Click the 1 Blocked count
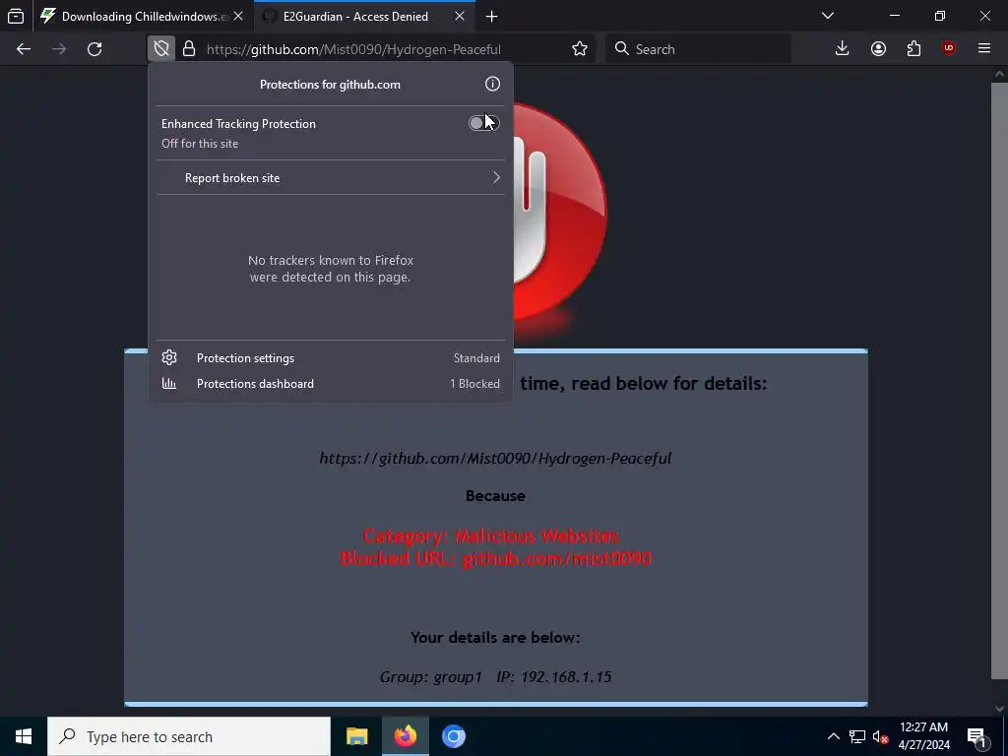This screenshot has width=1008, height=756. point(474,384)
